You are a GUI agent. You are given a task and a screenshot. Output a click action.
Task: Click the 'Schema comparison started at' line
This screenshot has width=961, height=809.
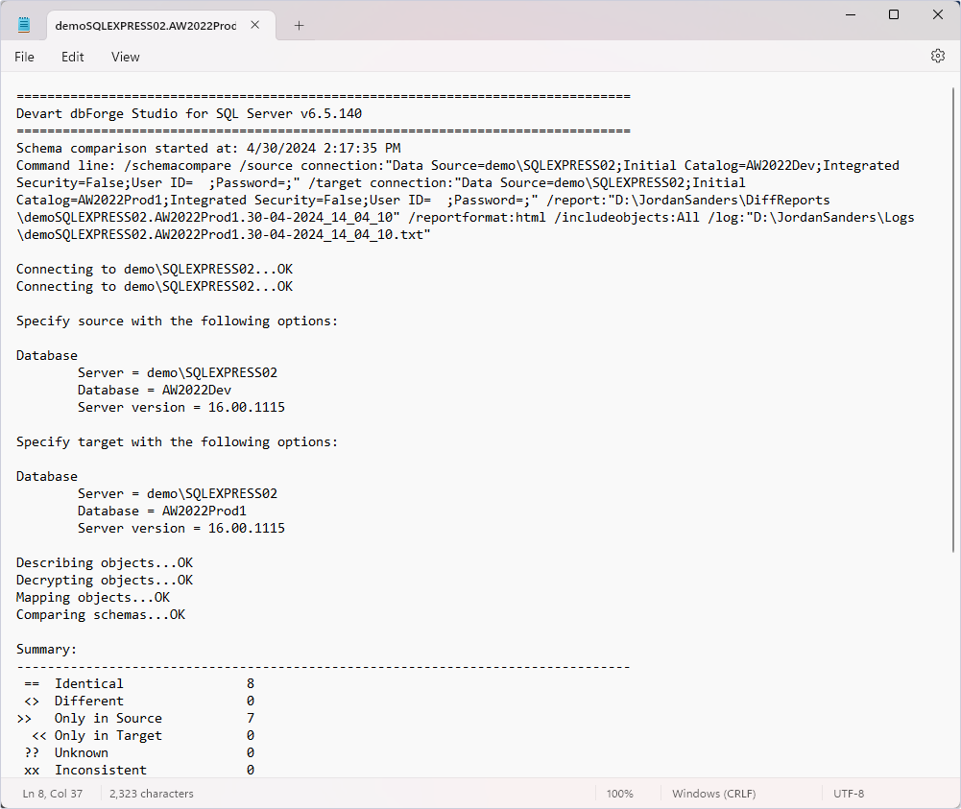[208, 148]
